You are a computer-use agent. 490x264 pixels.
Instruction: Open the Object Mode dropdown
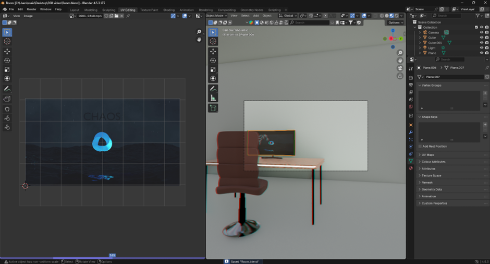(x=217, y=16)
